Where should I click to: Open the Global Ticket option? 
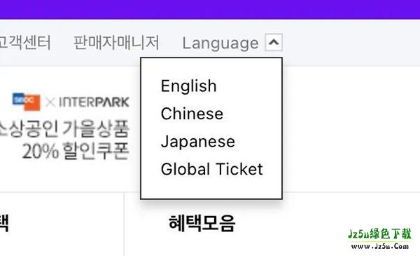click(x=211, y=169)
